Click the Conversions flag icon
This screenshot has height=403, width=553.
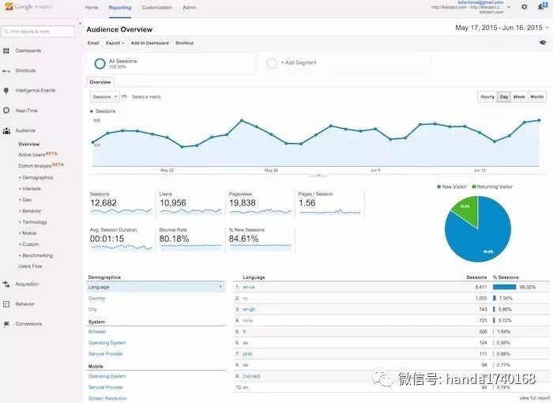pyautogui.click(x=6, y=324)
